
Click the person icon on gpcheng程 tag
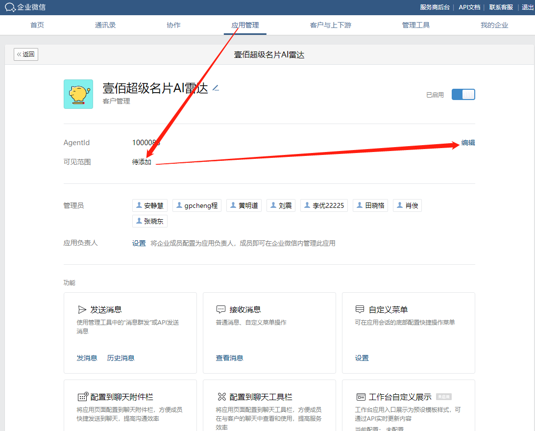(179, 205)
